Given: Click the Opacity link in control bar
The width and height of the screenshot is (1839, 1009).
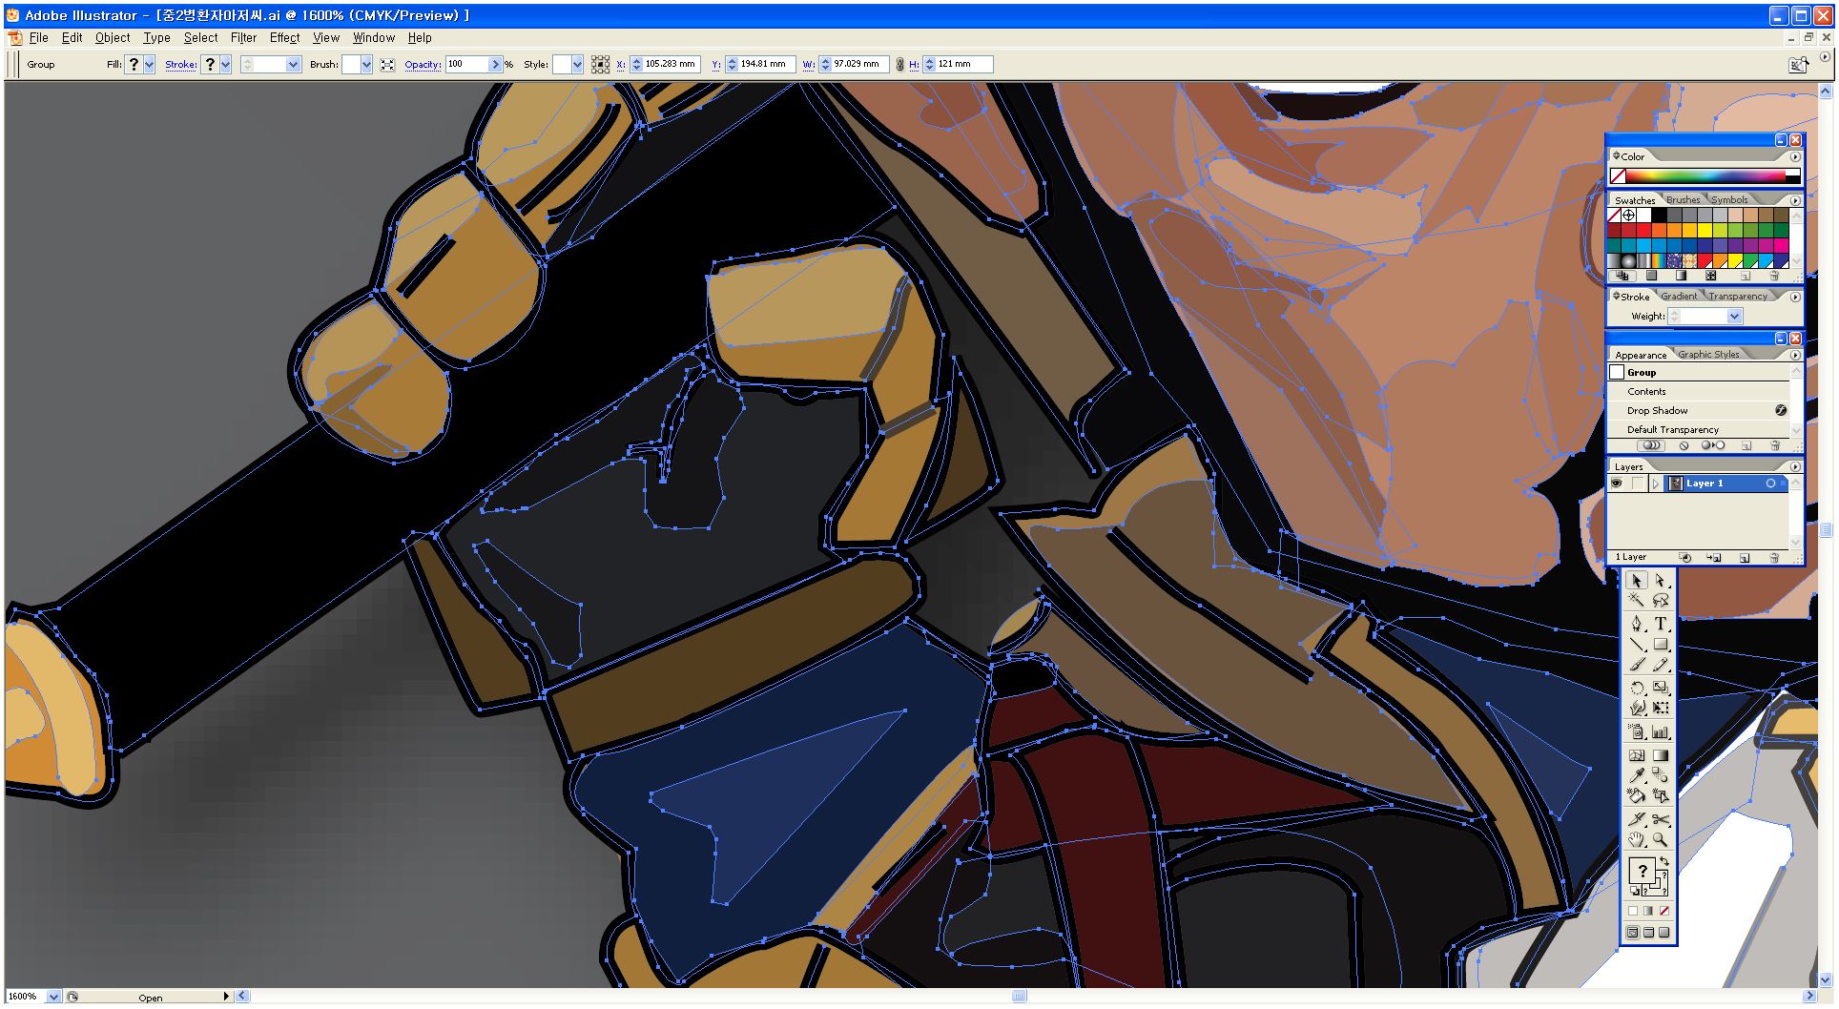Looking at the screenshot, I should (x=423, y=65).
